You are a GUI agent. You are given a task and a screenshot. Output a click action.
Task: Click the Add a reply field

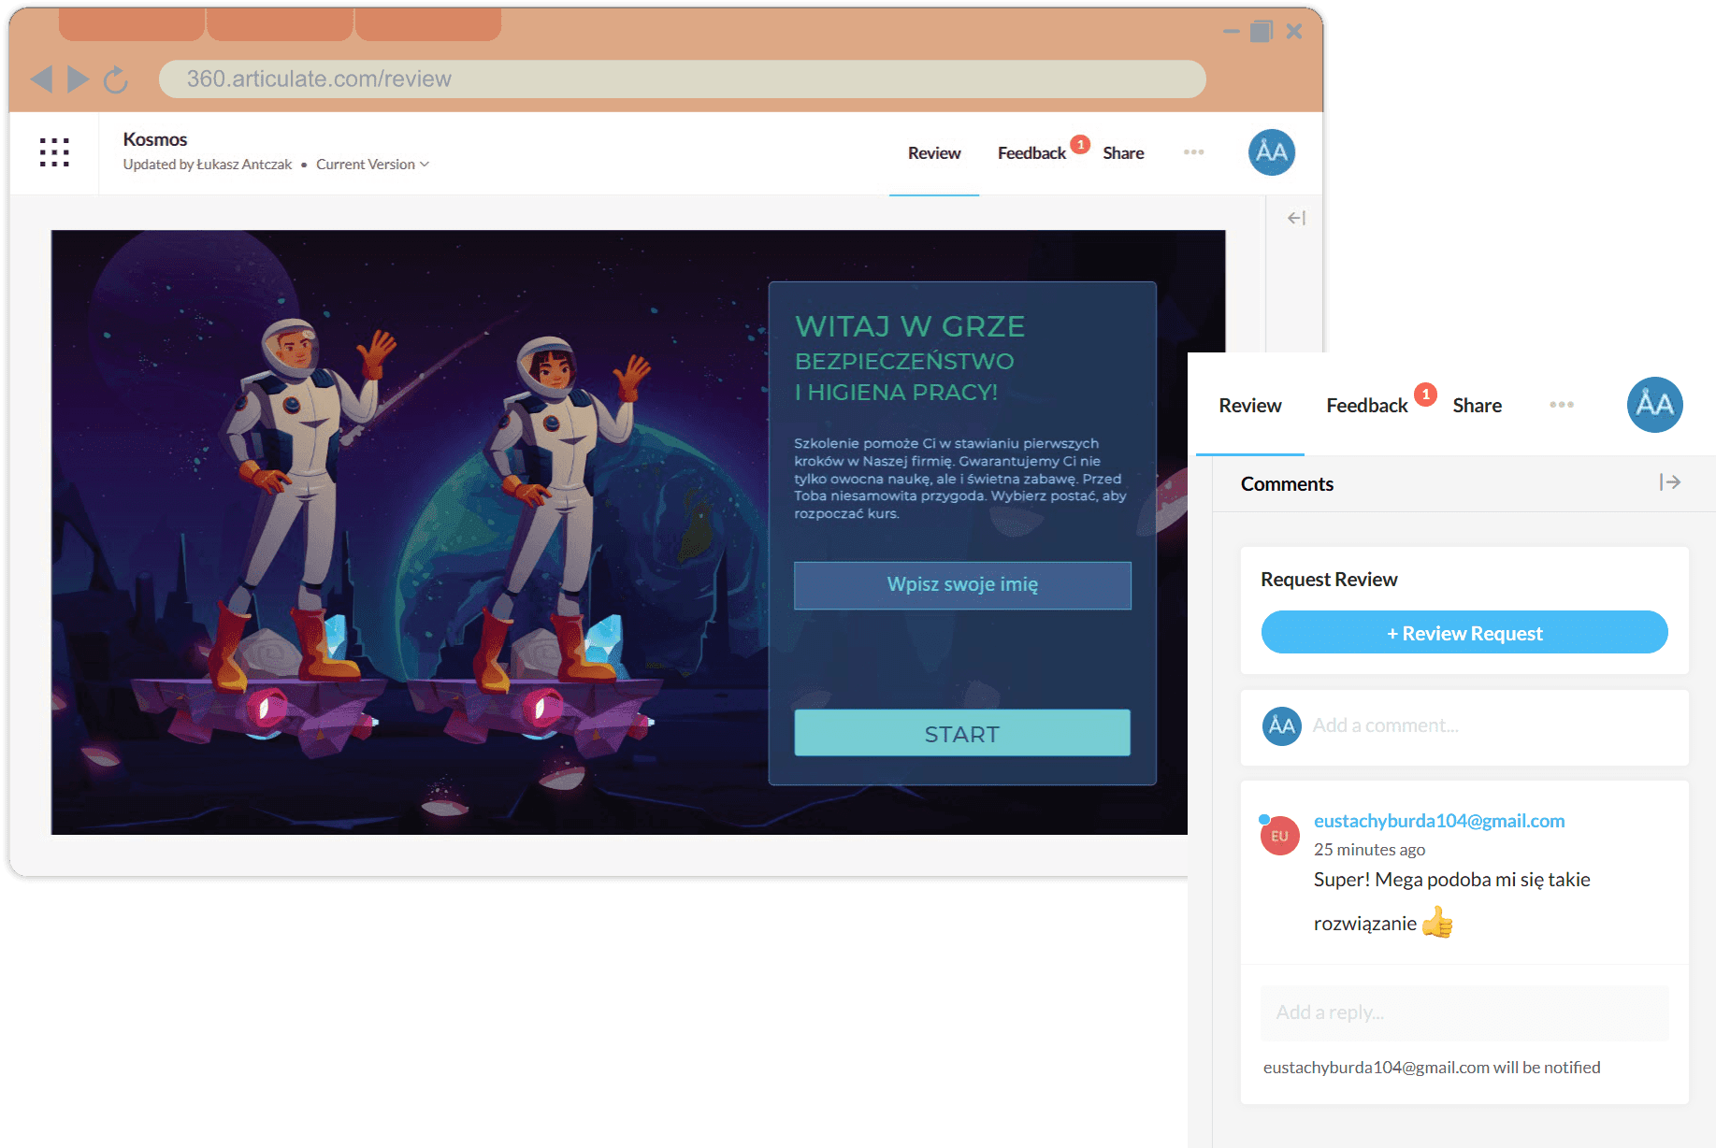(1464, 1012)
